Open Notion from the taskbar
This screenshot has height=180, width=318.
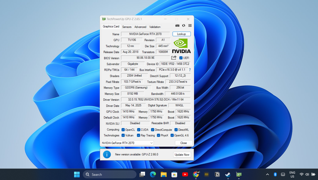coord(217,175)
